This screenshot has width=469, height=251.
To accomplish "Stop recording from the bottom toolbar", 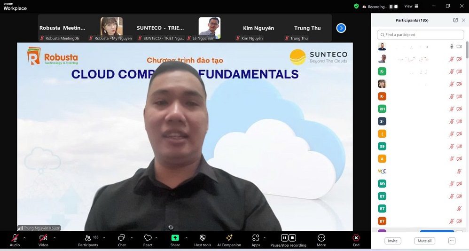I will pos(292,238).
